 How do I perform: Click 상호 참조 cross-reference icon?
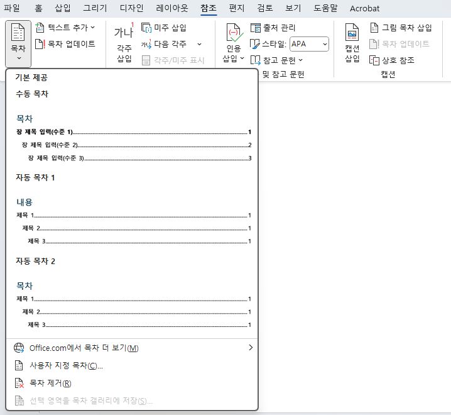pos(374,60)
